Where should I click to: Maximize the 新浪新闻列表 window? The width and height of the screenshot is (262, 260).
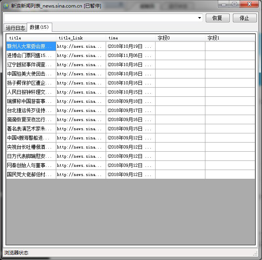click(x=234, y=4)
